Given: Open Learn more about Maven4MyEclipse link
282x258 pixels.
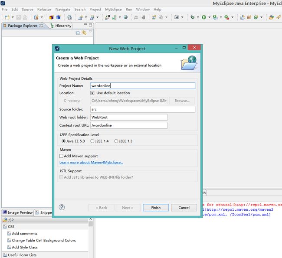Looking at the screenshot, I should coord(91,162).
